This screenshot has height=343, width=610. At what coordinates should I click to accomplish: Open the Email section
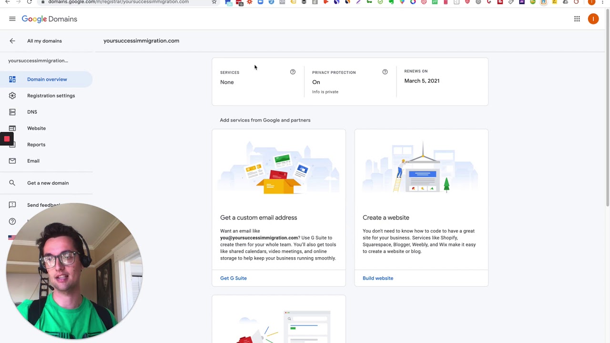(33, 161)
